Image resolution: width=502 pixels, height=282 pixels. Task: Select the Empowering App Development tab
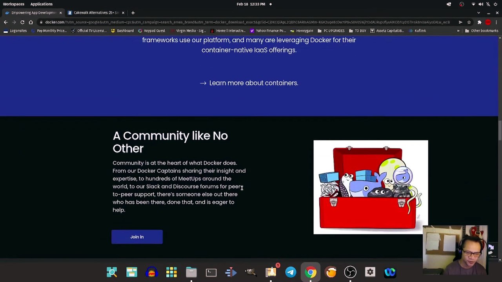[x=33, y=13]
